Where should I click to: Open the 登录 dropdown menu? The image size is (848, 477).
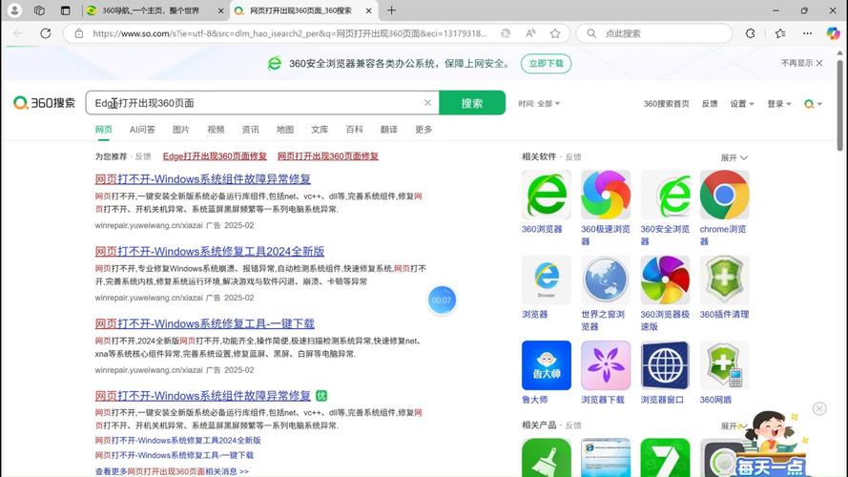(x=778, y=103)
